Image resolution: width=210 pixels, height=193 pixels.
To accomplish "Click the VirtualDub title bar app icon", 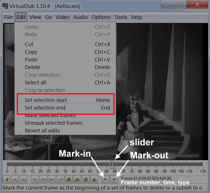I will tap(5, 6).
